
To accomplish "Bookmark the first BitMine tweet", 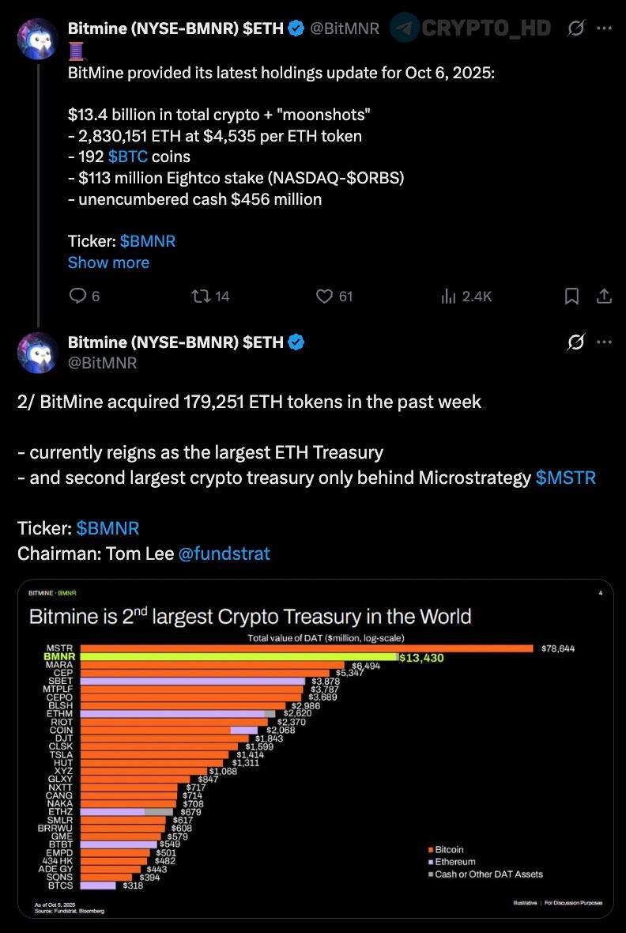I will click(571, 296).
